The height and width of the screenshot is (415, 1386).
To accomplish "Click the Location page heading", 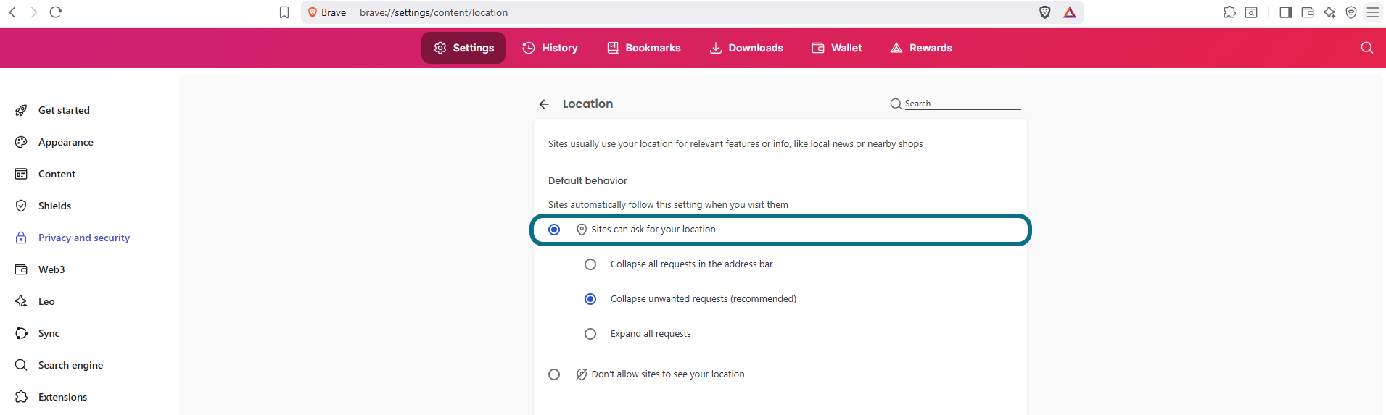I will (587, 104).
